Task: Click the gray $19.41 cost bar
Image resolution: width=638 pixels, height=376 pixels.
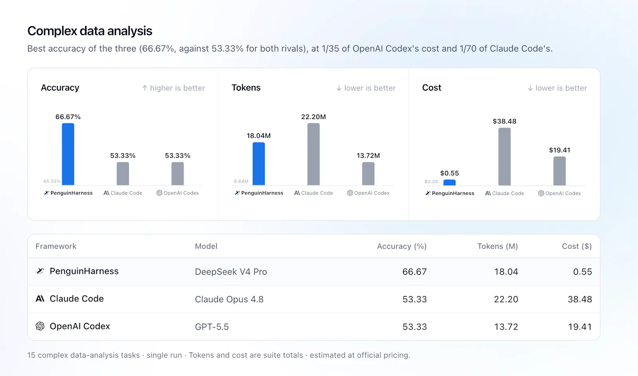Action: pyautogui.click(x=559, y=171)
